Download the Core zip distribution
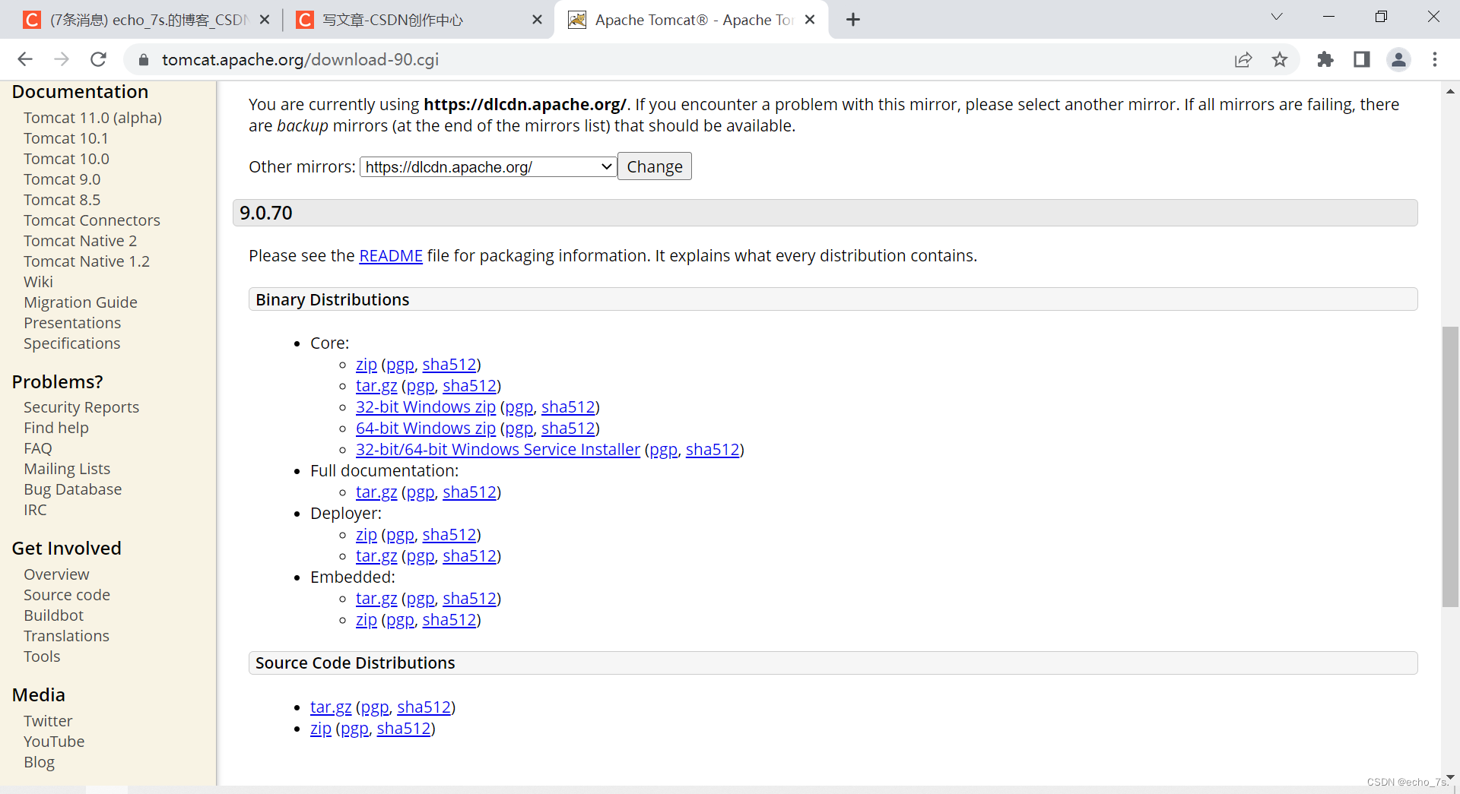The image size is (1460, 794). tap(367, 365)
